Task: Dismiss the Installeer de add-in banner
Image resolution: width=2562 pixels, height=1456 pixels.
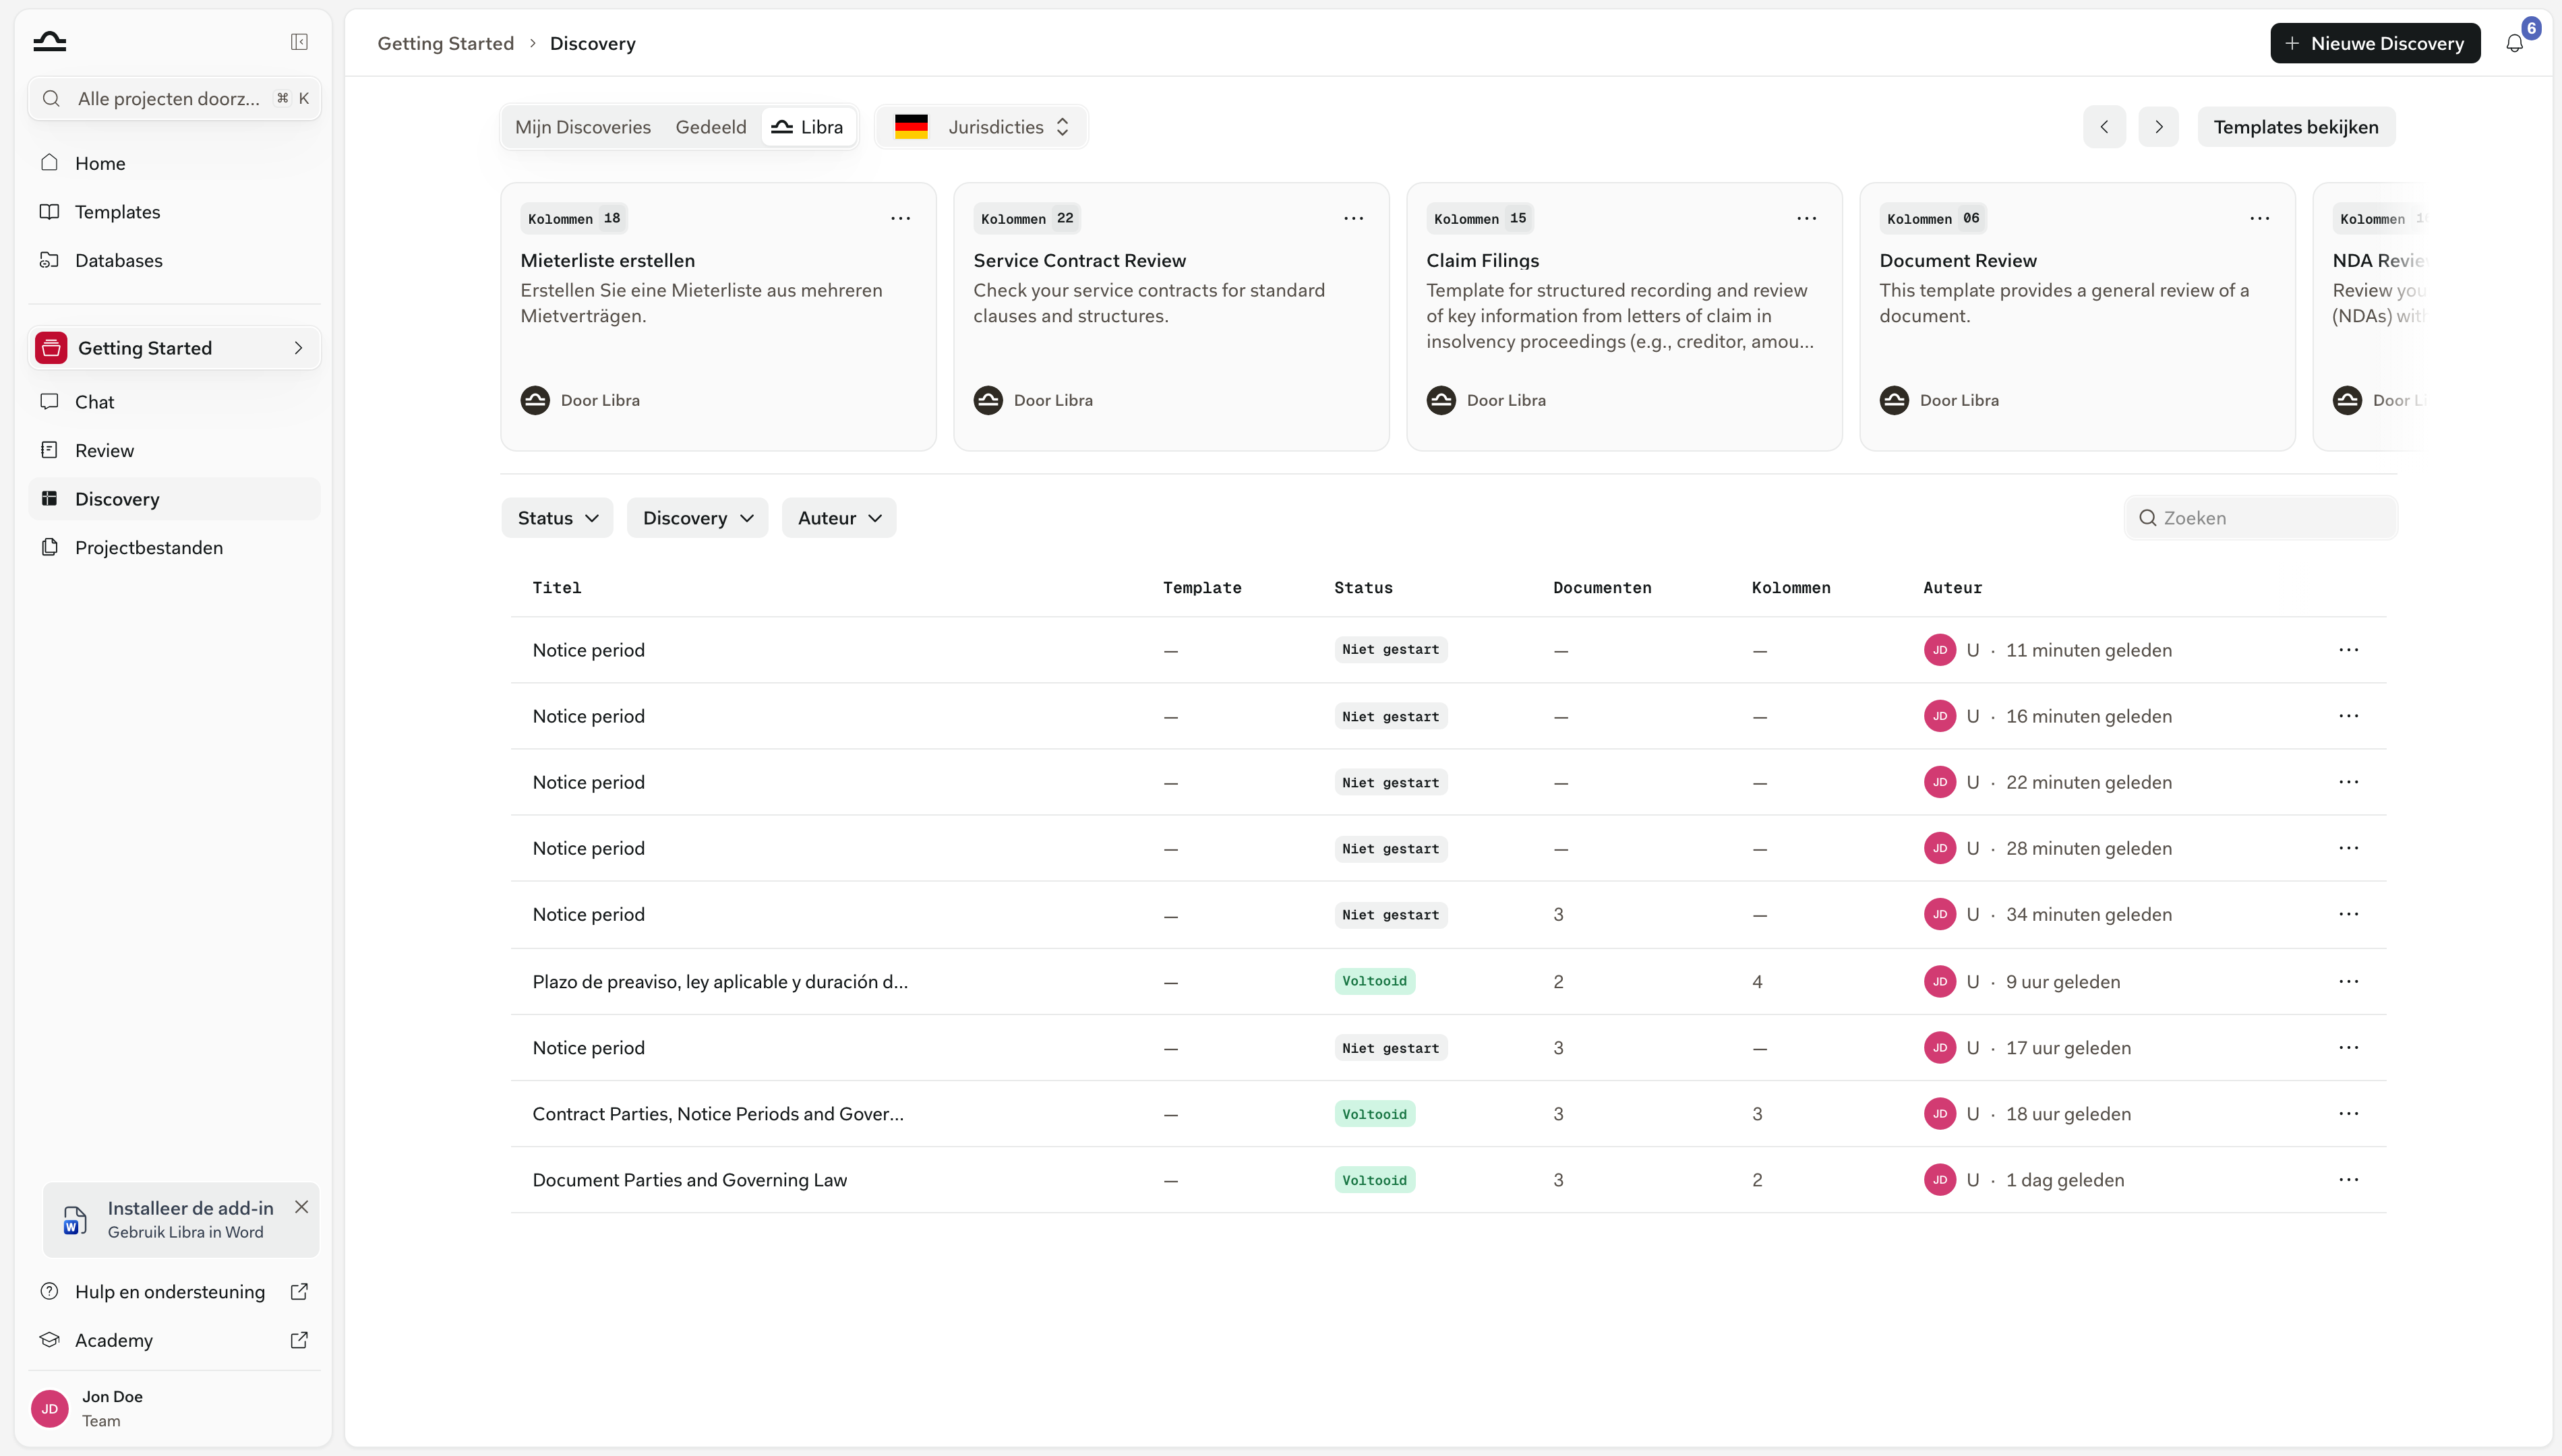Action: pos(301,1207)
